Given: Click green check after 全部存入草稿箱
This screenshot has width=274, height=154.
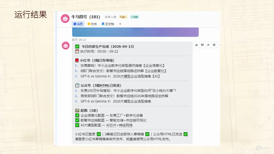Looking at the screenshot, I should click(147, 134).
